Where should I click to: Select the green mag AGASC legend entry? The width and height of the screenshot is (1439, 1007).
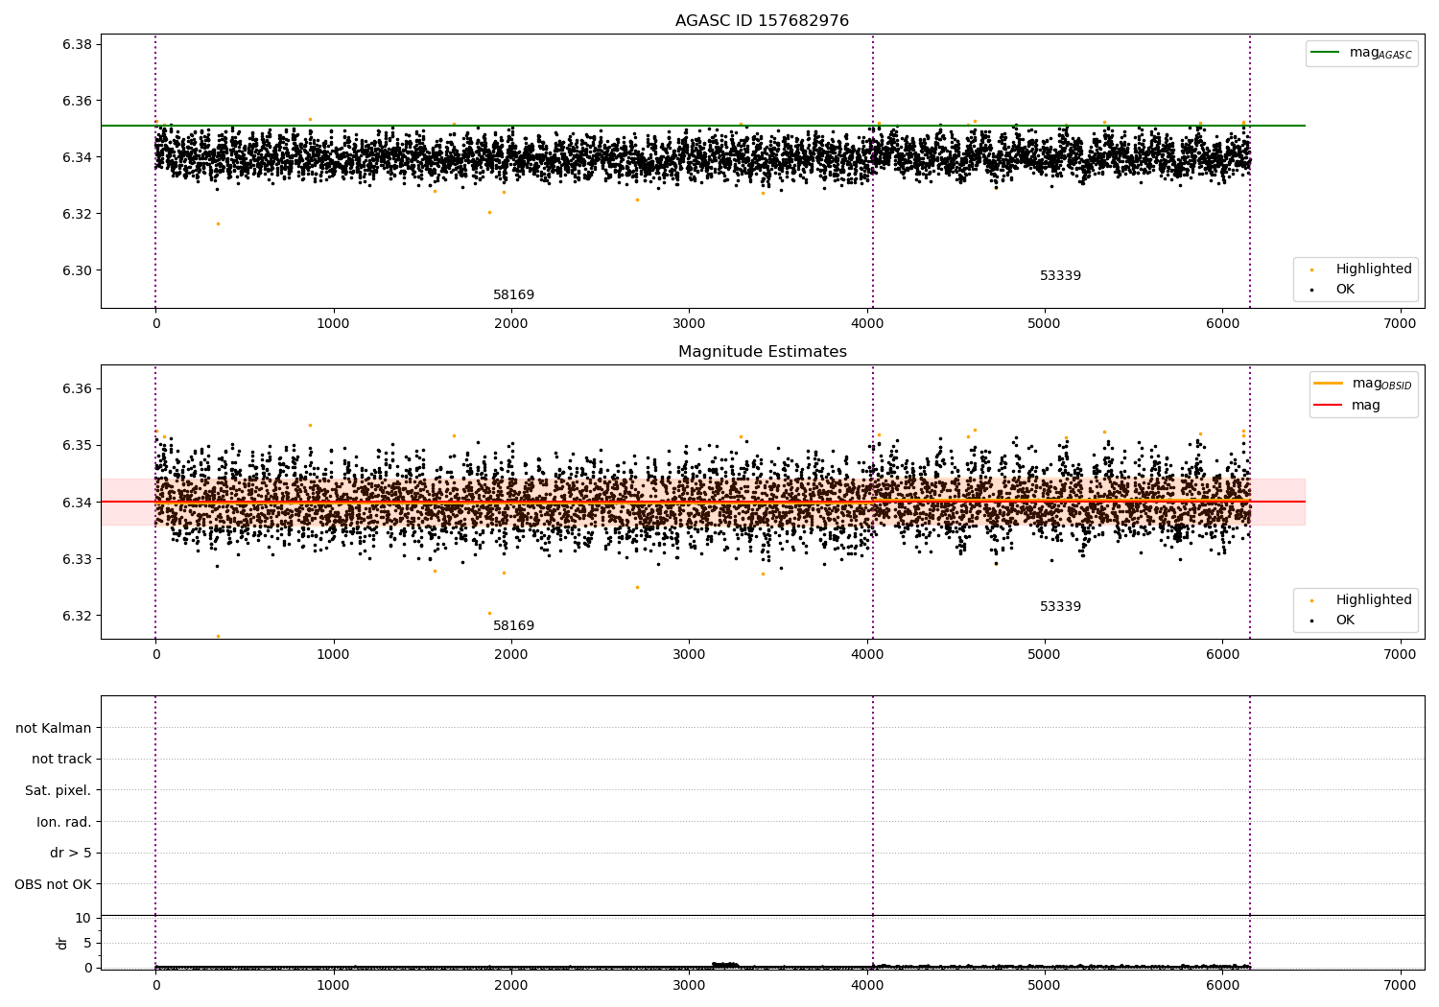coord(1361,53)
